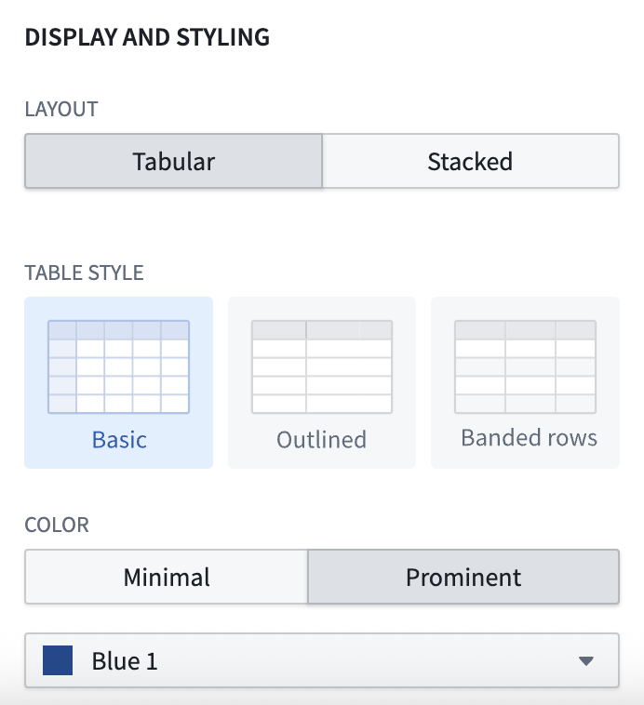The width and height of the screenshot is (644, 705).
Task: Choose the Basic text label
Action: 119,440
